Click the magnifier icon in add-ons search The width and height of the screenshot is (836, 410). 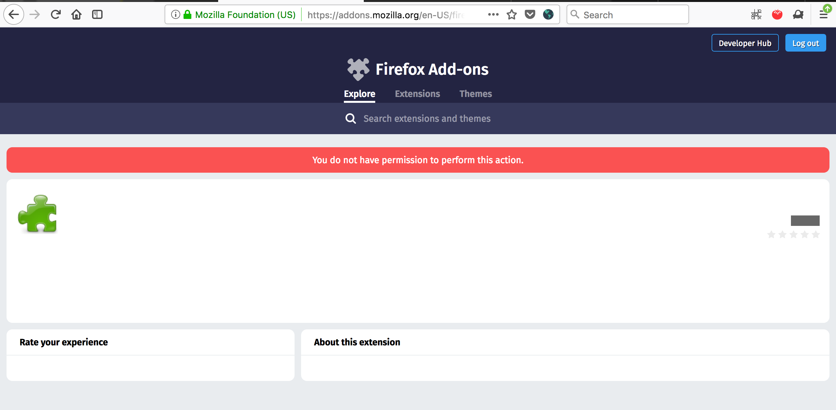tap(351, 118)
